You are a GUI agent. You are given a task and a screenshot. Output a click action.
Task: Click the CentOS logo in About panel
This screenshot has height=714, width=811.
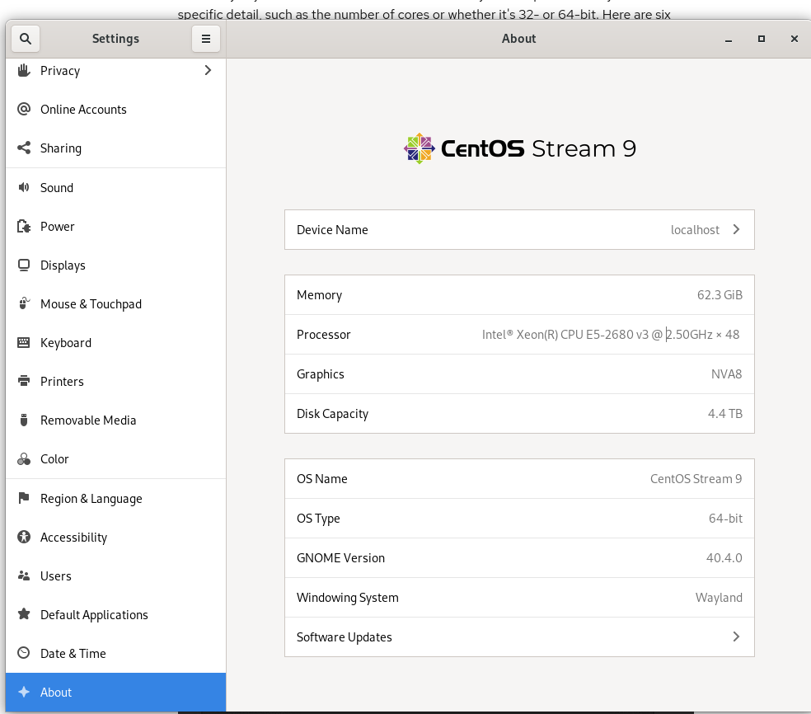pos(419,148)
